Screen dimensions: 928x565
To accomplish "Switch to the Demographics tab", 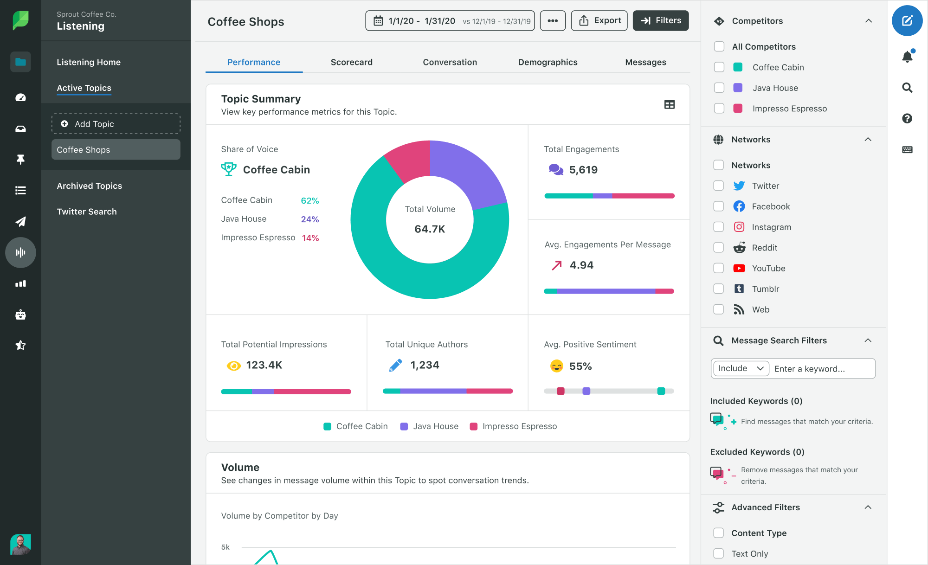I will point(548,62).
